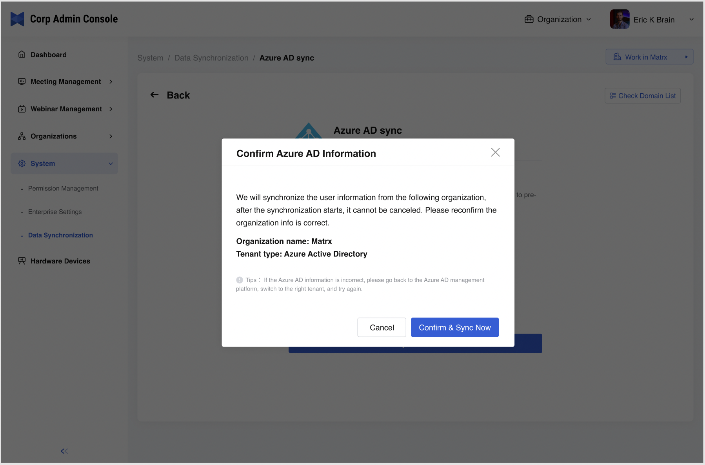The height and width of the screenshot is (465, 705).
Task: Expand Meeting Management submenu chevron
Action: [111, 82]
